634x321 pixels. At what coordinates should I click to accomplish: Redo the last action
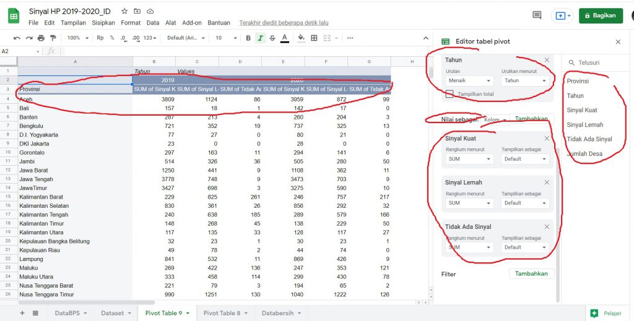(x=29, y=38)
